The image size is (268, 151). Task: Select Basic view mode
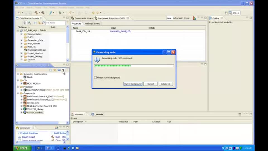tap(169, 18)
